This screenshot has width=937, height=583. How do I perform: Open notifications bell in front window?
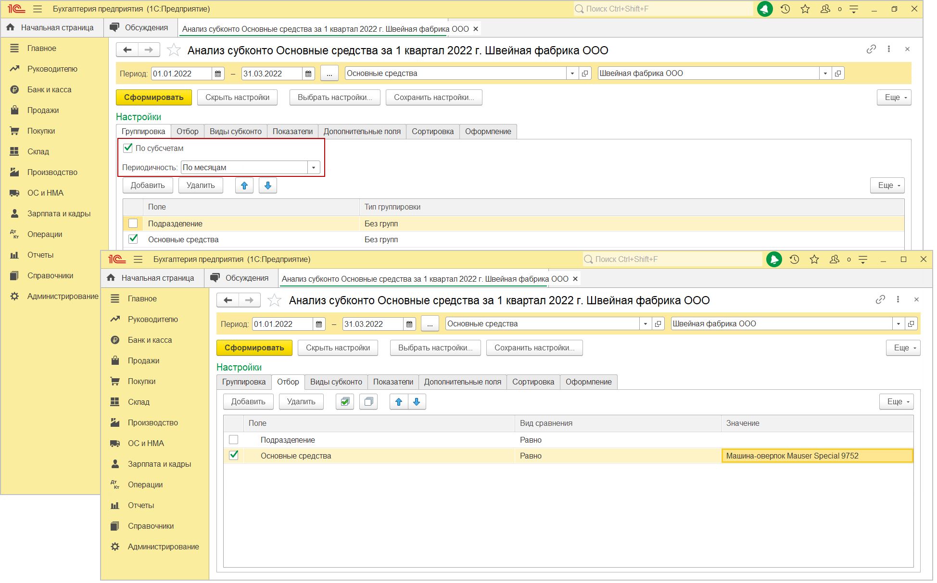coord(774,260)
